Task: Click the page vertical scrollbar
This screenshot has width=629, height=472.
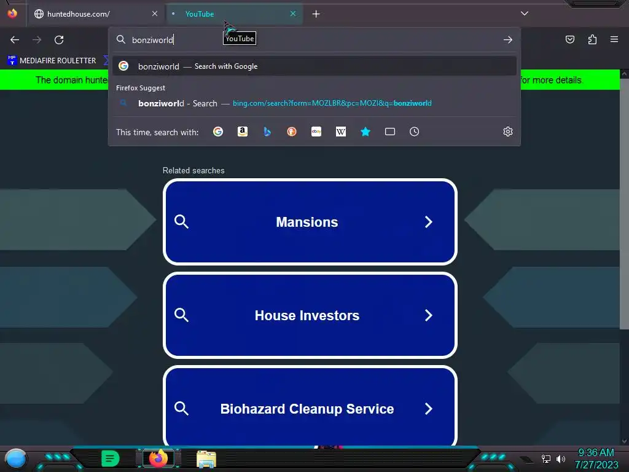Action: tap(624, 204)
